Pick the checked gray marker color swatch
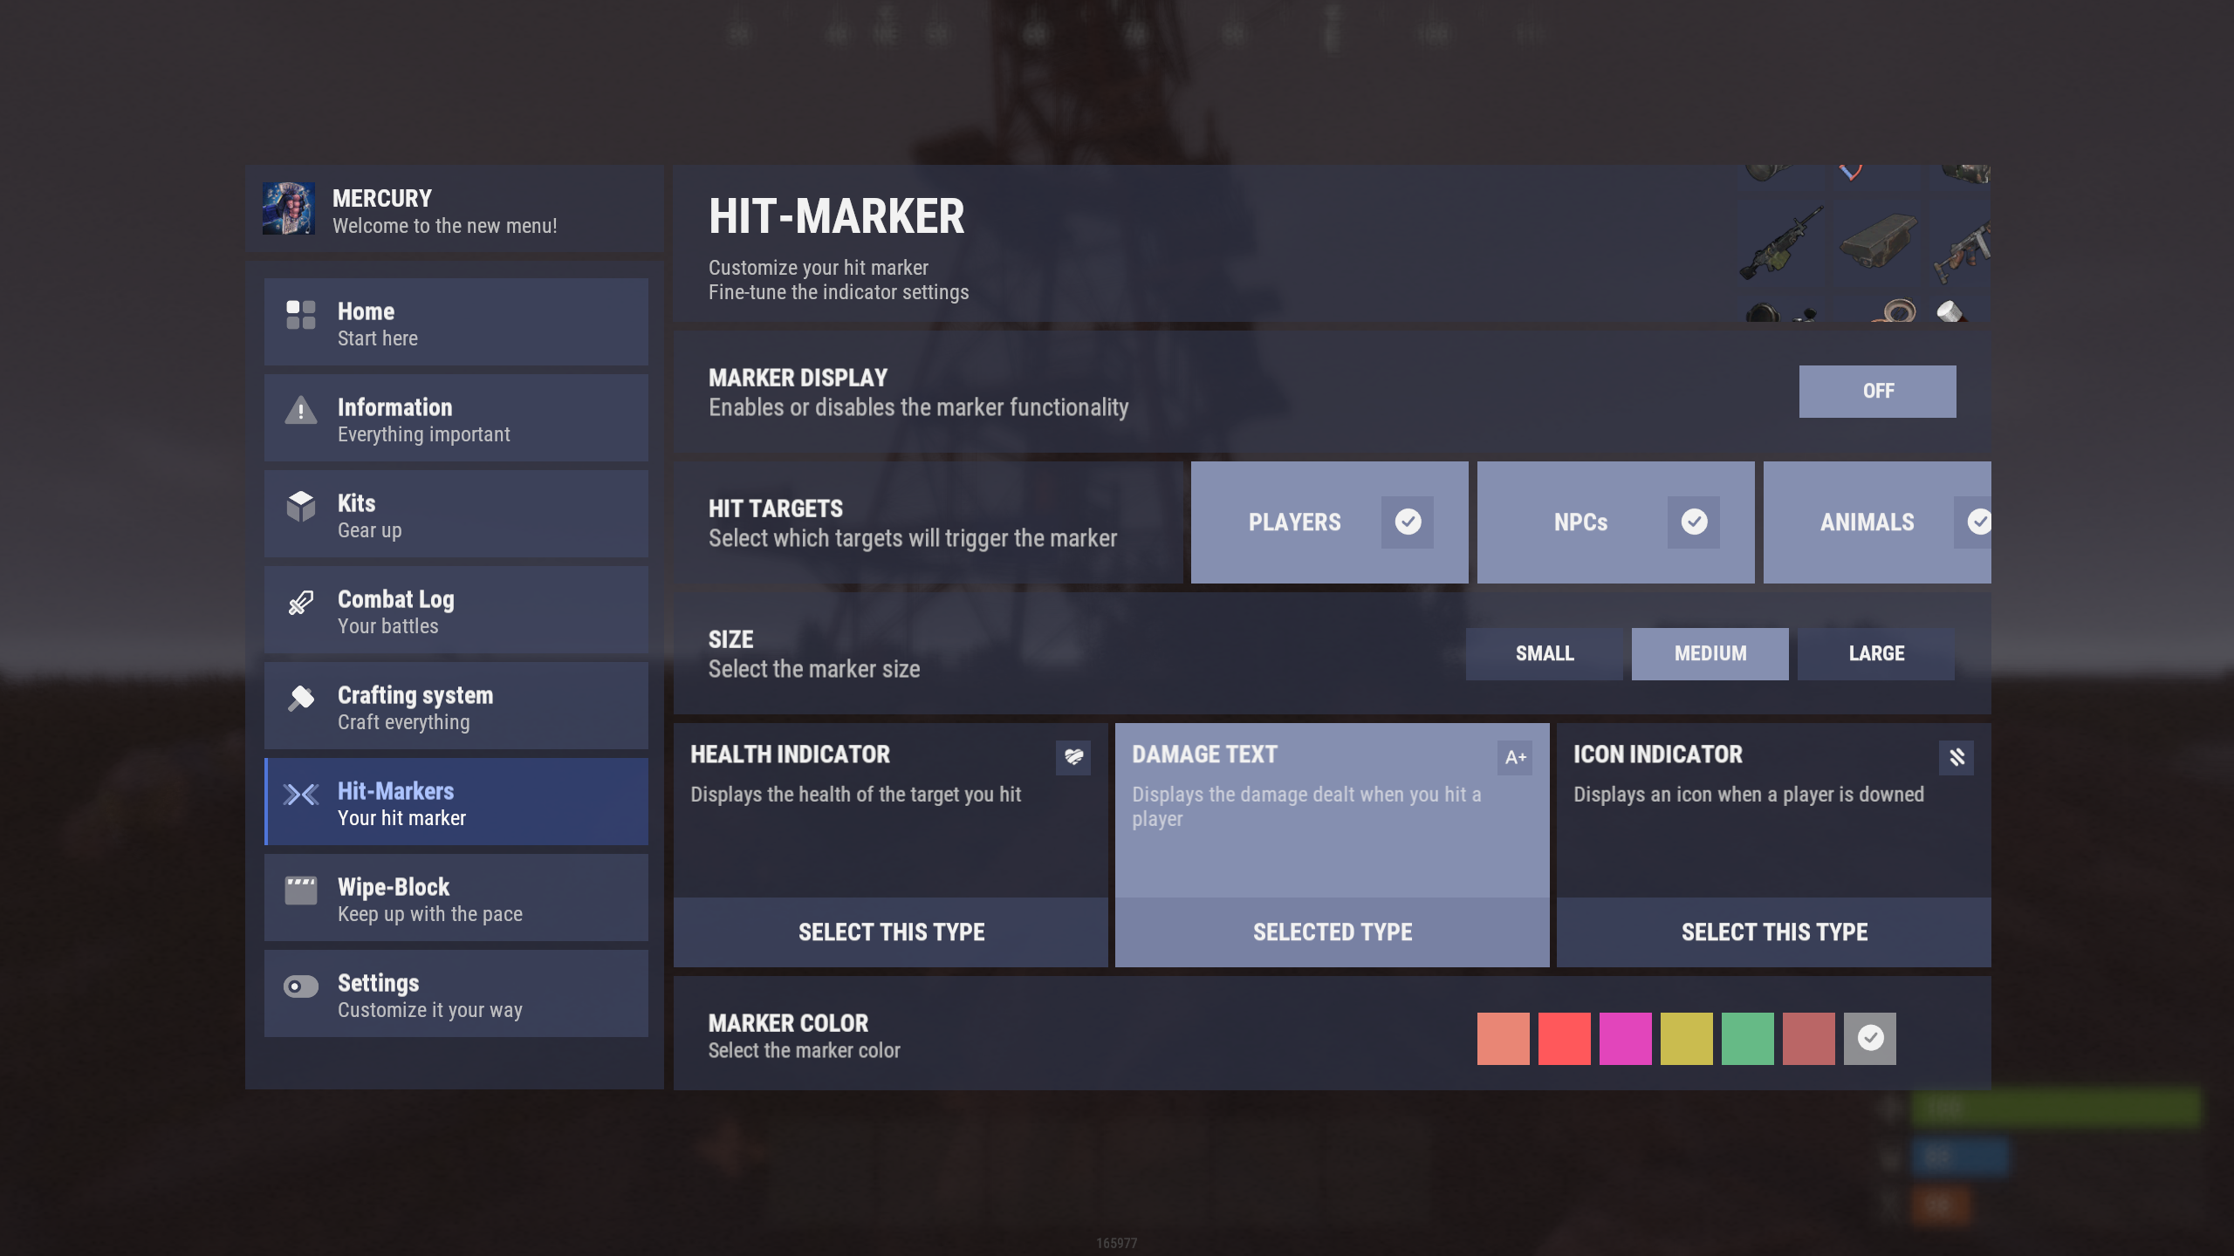The width and height of the screenshot is (2234, 1256). tap(1870, 1039)
